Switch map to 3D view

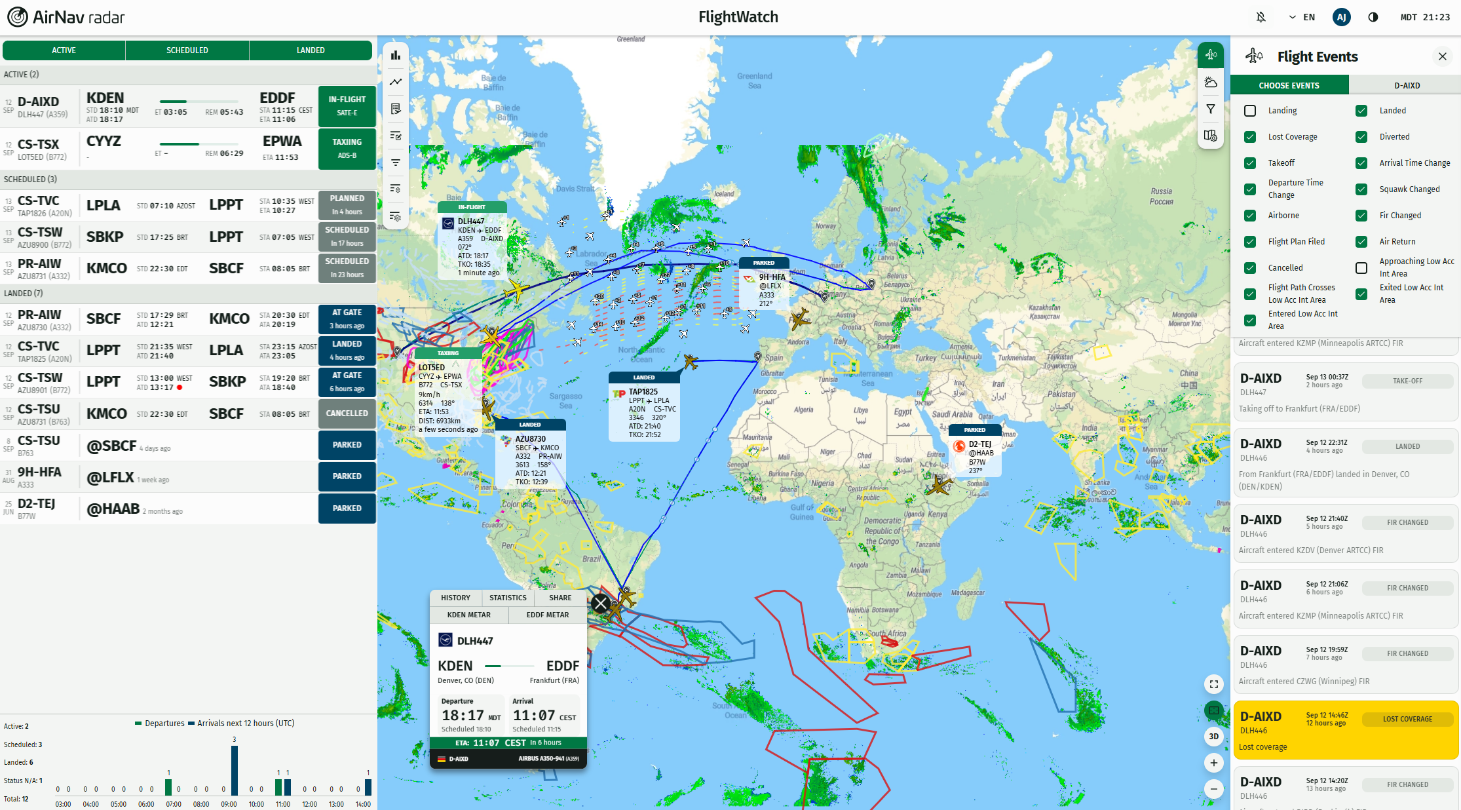pyautogui.click(x=1214, y=737)
